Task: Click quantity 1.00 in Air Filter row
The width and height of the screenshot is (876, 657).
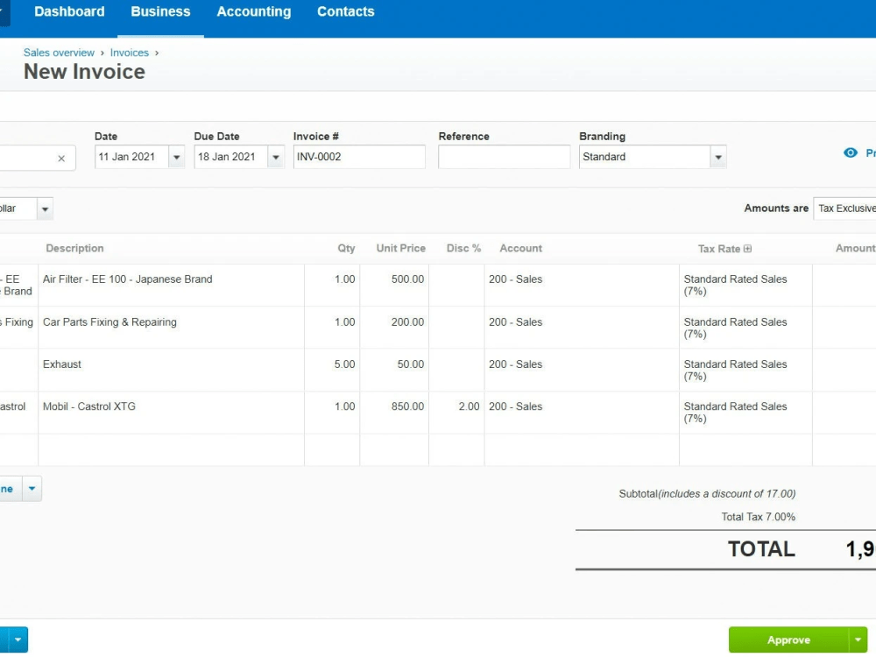Action: (x=332, y=285)
